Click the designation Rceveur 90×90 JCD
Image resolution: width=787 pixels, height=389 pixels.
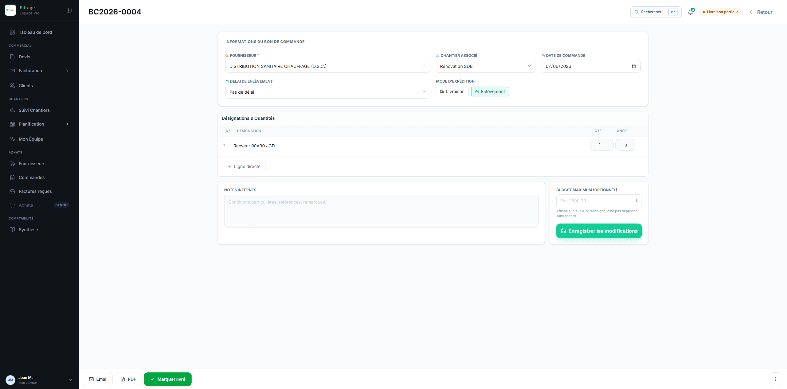click(x=254, y=146)
